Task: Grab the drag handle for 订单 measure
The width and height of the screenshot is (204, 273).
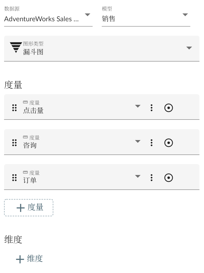Action: (x=14, y=178)
